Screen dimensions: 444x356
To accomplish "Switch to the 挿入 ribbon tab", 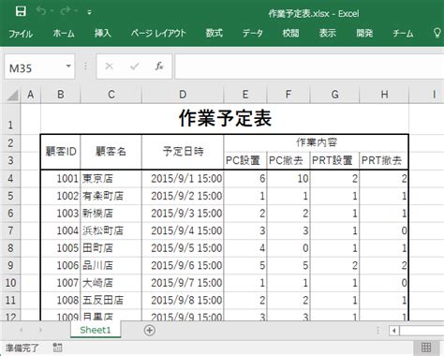I will [103, 33].
